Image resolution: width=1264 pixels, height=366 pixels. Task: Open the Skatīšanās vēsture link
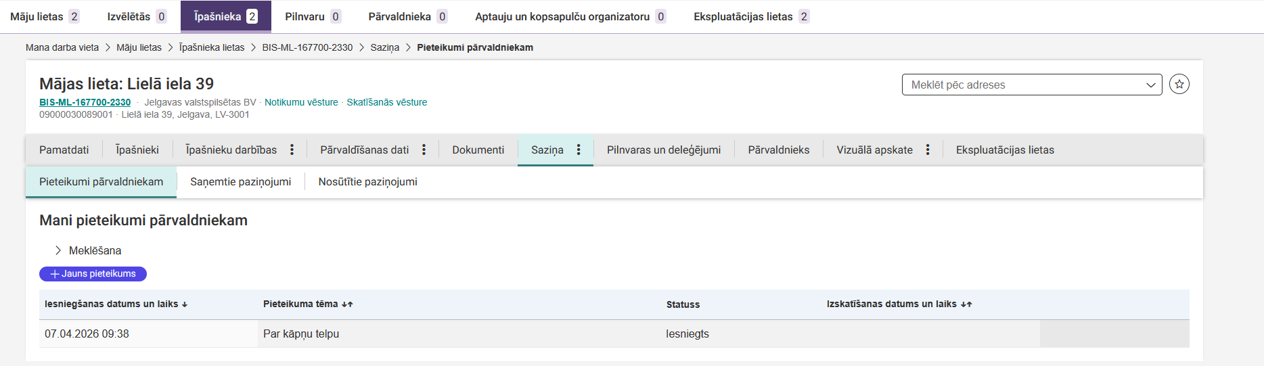click(386, 102)
